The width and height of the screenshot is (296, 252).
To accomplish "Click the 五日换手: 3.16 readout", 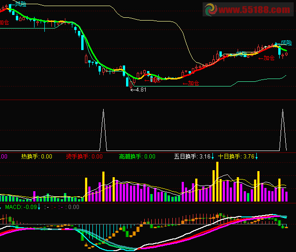I will pyautogui.click(x=192, y=157).
